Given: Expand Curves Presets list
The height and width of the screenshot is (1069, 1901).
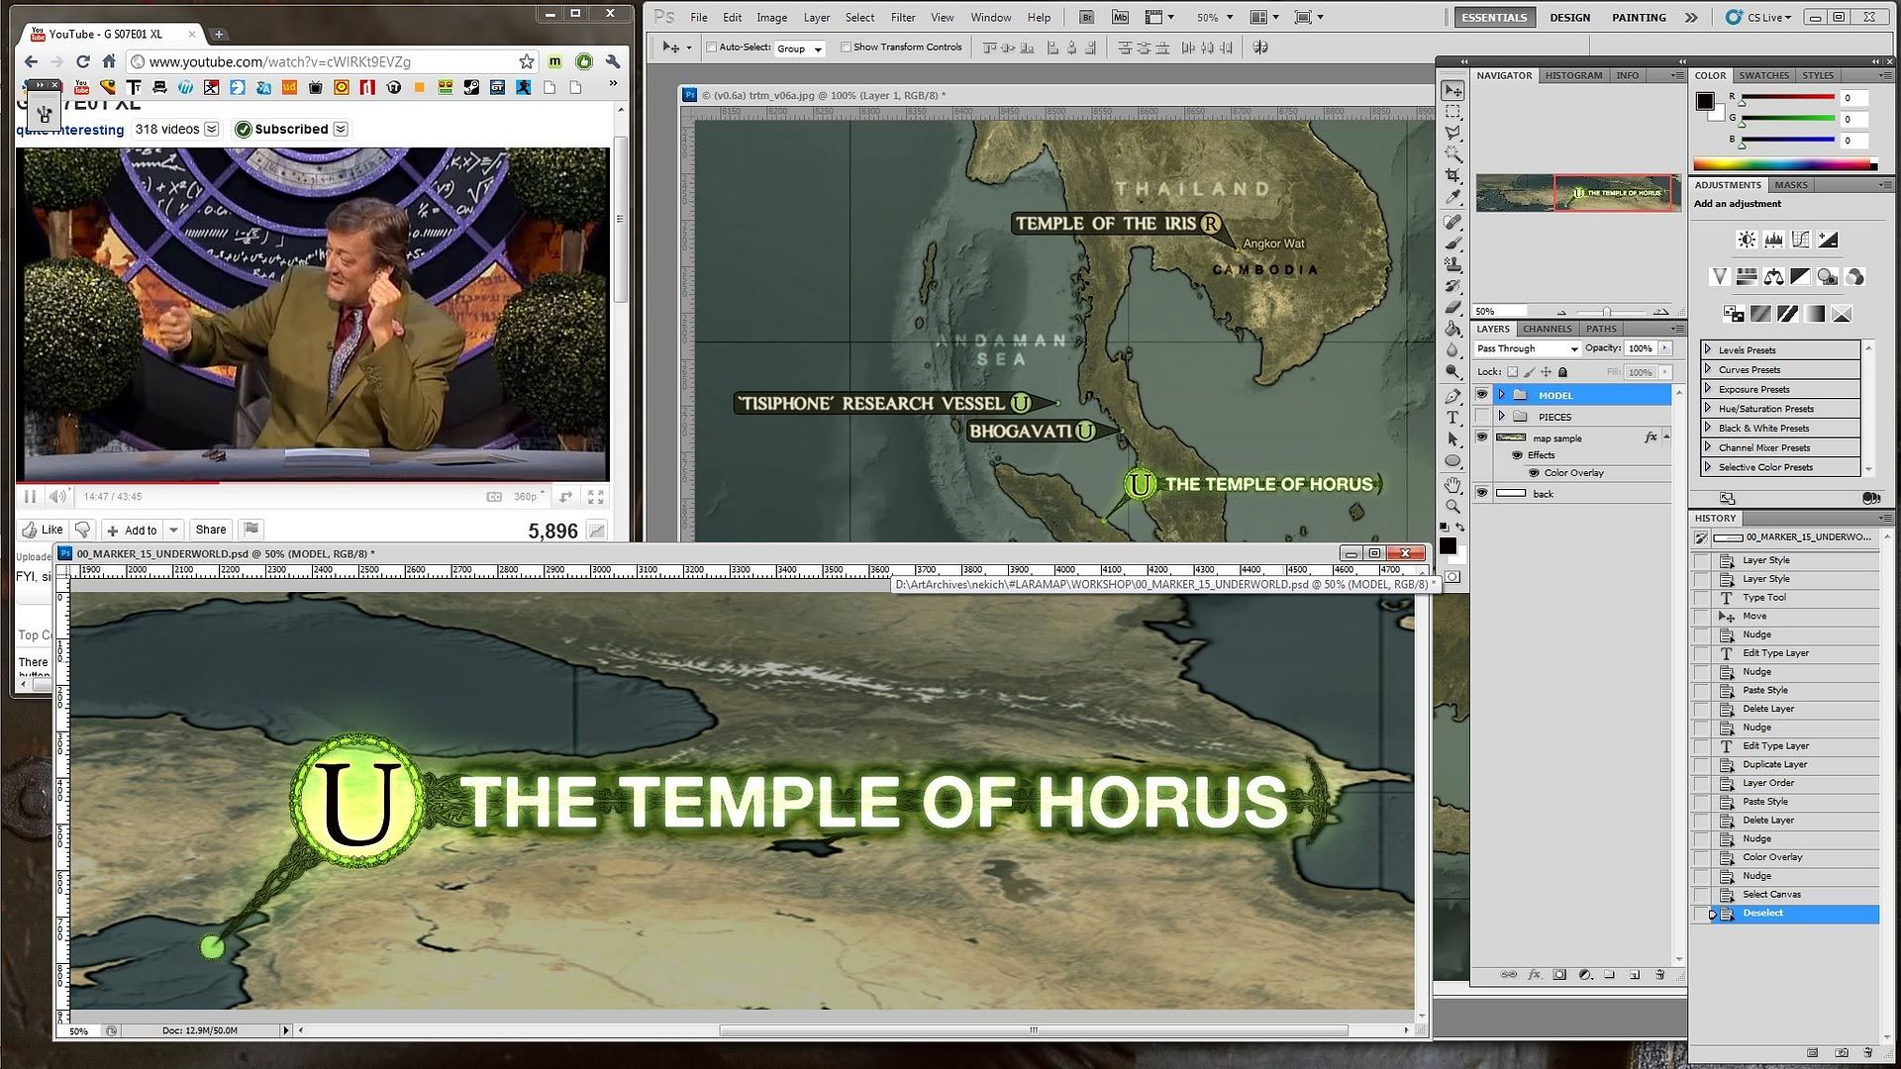Looking at the screenshot, I should click(x=1708, y=369).
